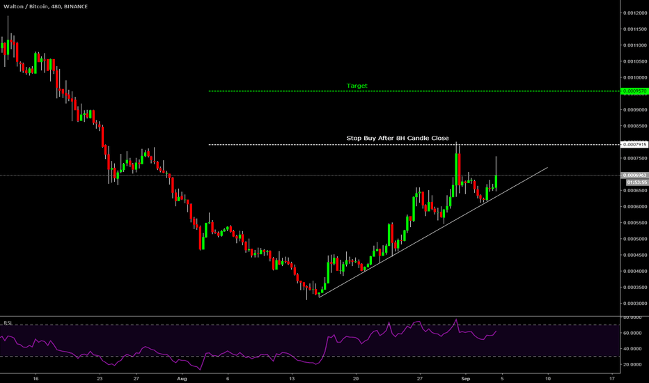Select the white ascending trendline under the candles
The height and width of the screenshot is (383, 649).
(433, 233)
